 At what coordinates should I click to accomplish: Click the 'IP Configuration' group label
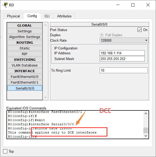(66, 48)
